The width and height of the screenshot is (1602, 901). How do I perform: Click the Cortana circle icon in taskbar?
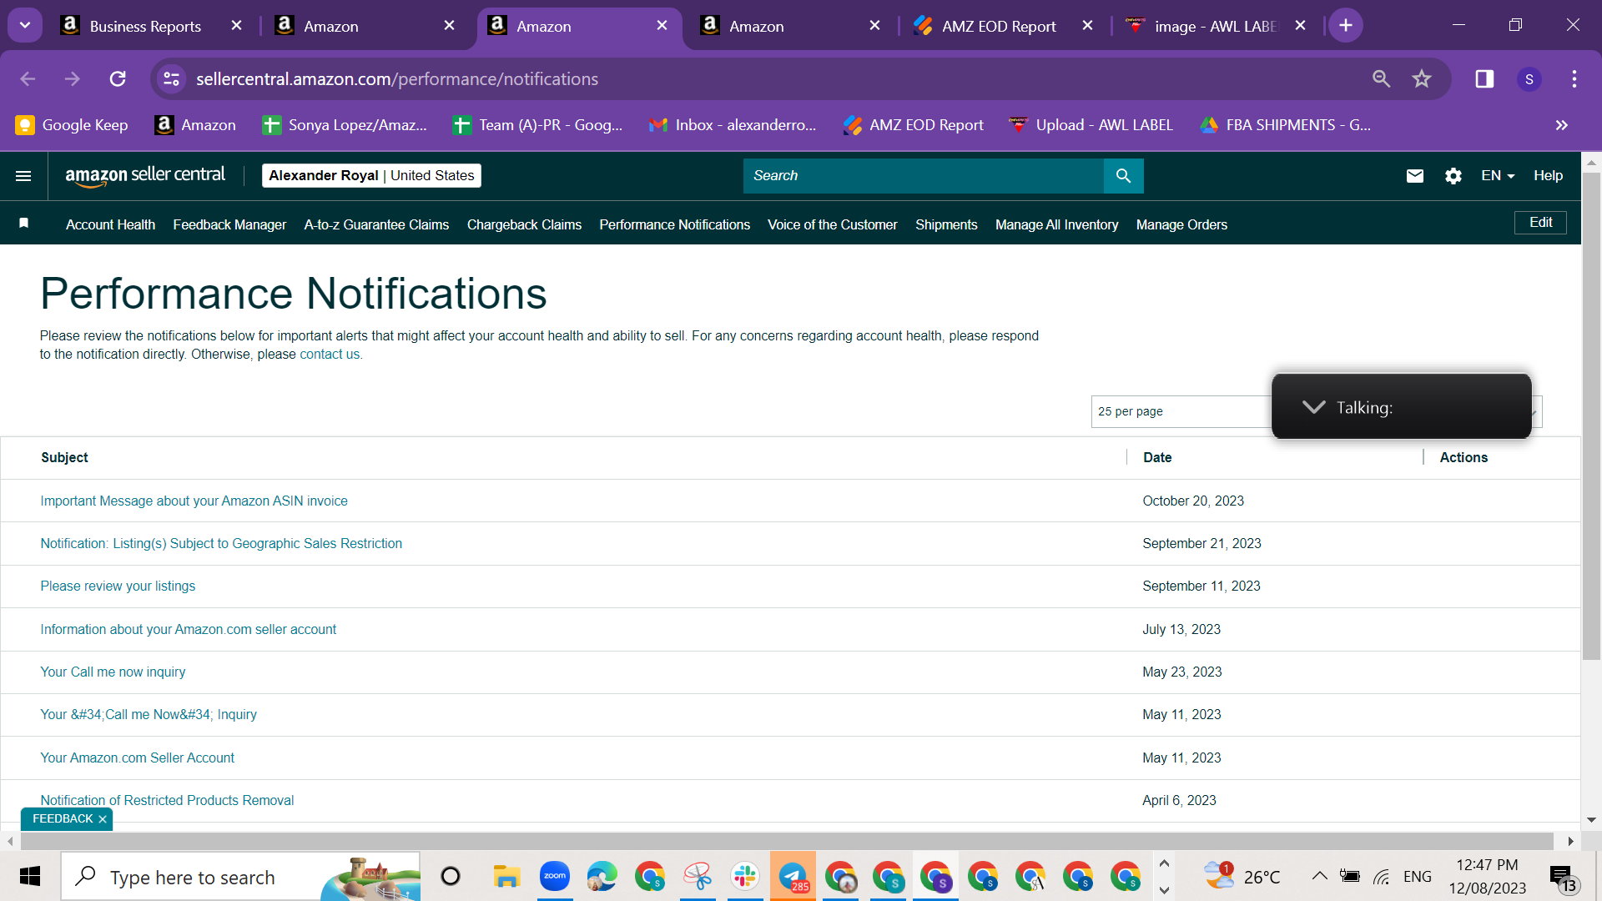pos(451,876)
